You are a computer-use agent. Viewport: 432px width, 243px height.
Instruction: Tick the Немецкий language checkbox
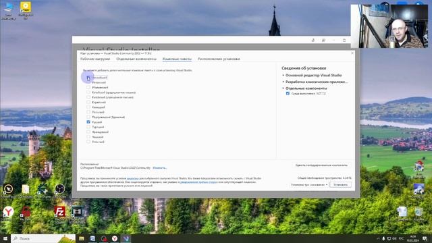pyautogui.click(x=88, y=107)
